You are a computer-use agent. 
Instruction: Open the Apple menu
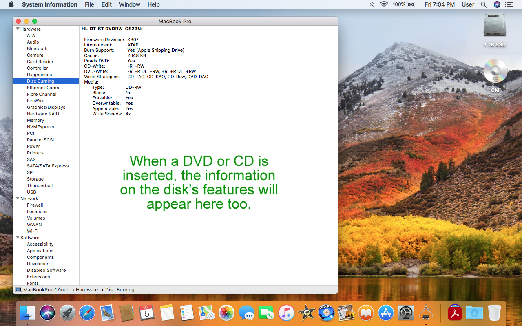click(x=11, y=4)
